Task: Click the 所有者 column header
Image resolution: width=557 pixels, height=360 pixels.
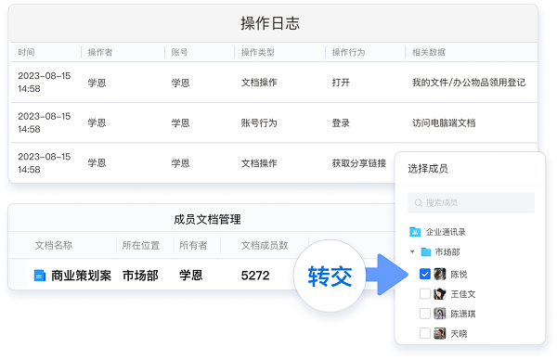Action: (x=193, y=245)
